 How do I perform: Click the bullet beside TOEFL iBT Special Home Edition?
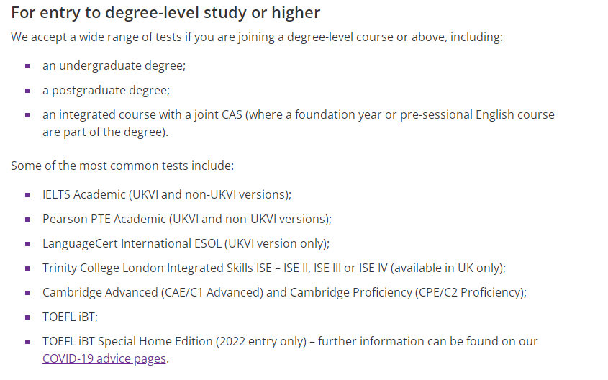click(27, 342)
